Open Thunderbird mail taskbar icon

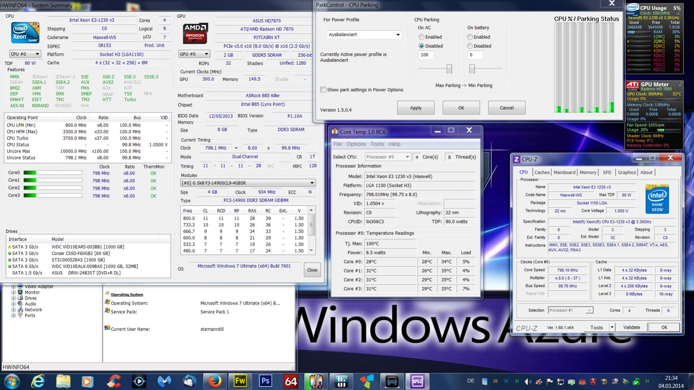(190, 381)
